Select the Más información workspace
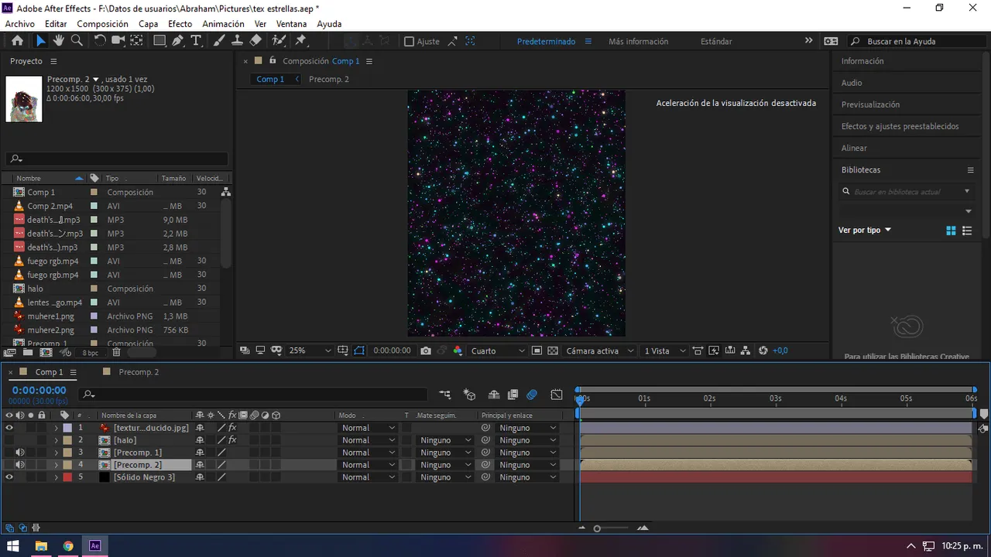The width and height of the screenshot is (991, 557). click(638, 42)
